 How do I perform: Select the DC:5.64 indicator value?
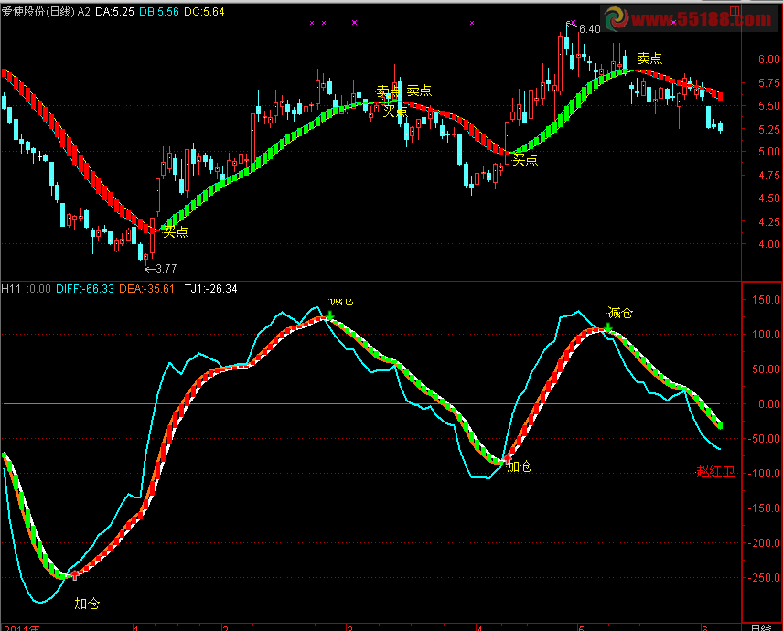[204, 12]
